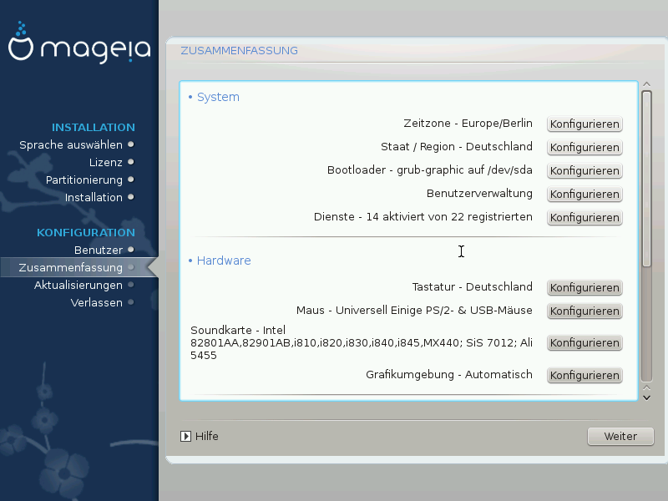The height and width of the screenshot is (501, 668).
Task: Click the scrollbar thumb of summary list
Action: (x=646, y=179)
